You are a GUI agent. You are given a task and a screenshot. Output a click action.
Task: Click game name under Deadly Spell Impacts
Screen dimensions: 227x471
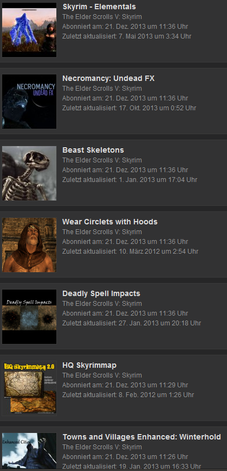(102, 304)
